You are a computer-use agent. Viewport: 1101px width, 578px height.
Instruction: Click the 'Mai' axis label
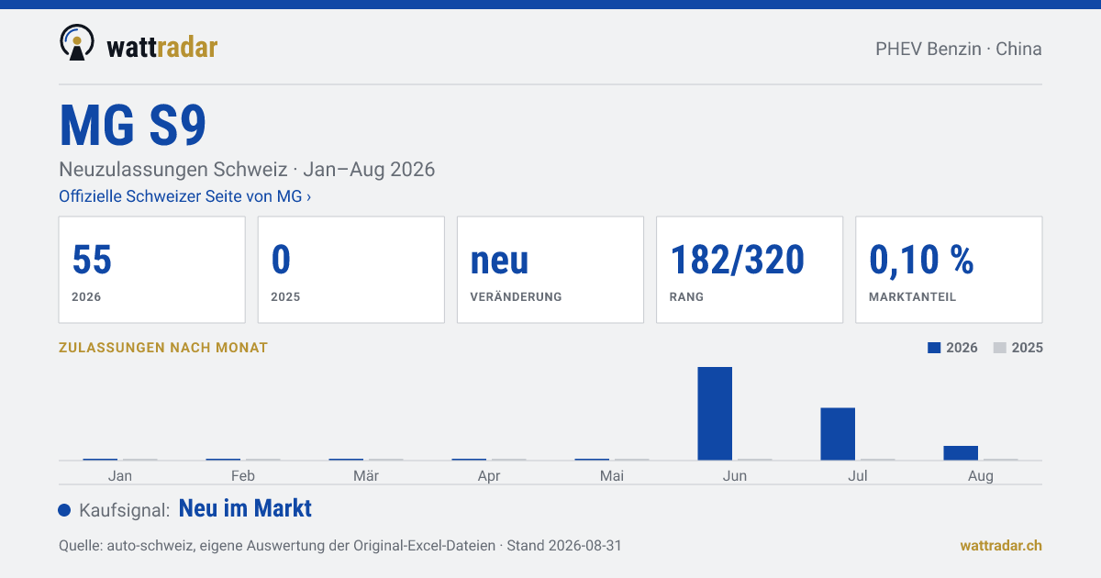pyautogui.click(x=612, y=475)
